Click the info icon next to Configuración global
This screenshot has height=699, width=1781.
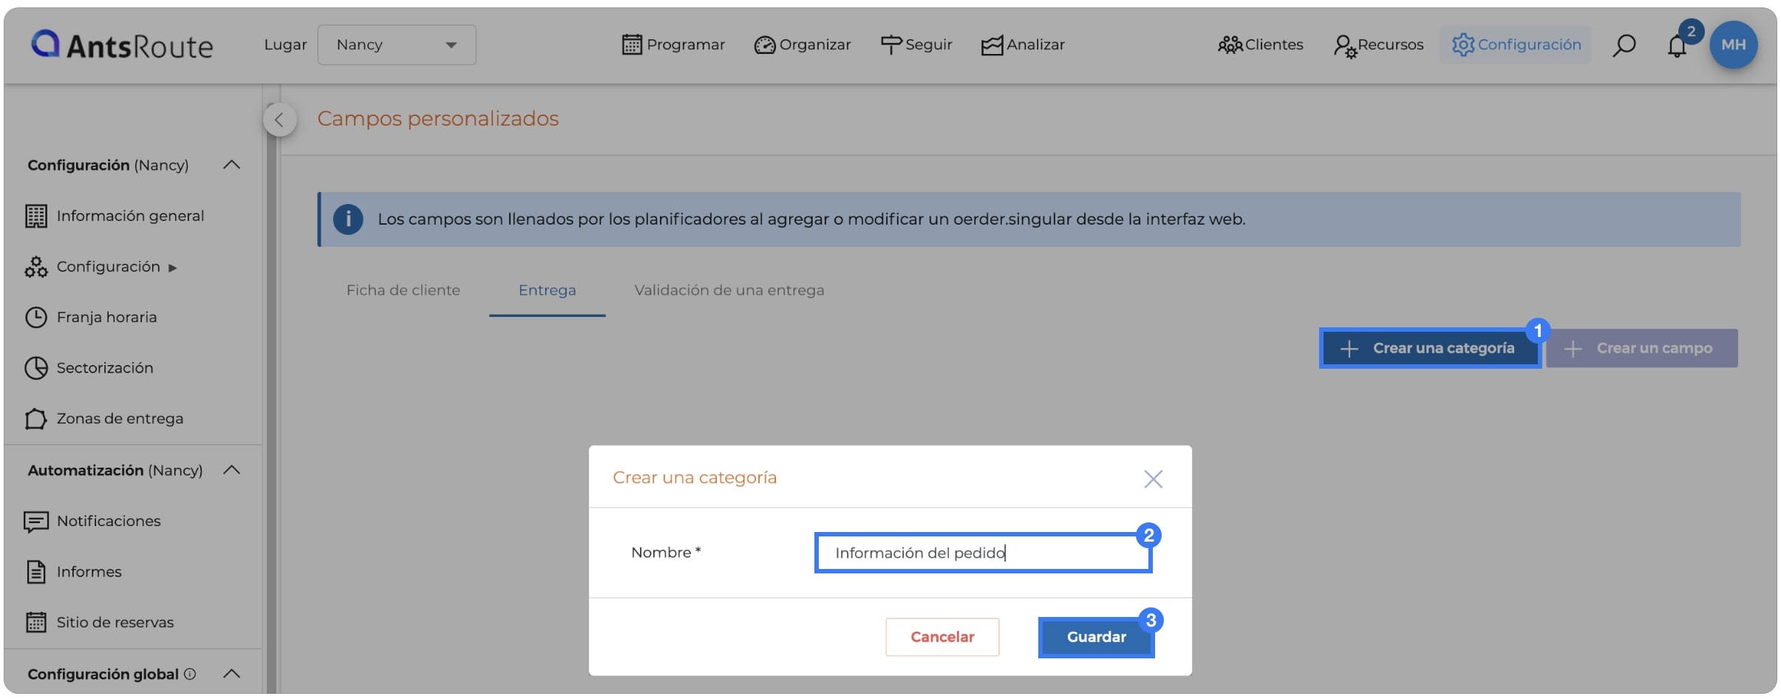(x=190, y=674)
